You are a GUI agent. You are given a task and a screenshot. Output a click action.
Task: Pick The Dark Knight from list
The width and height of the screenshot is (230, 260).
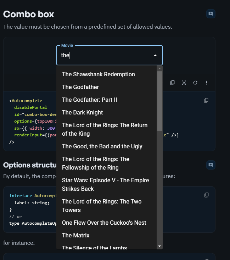(x=82, y=112)
